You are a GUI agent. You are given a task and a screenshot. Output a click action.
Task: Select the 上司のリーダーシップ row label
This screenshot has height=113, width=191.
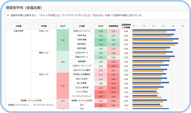[82, 66]
